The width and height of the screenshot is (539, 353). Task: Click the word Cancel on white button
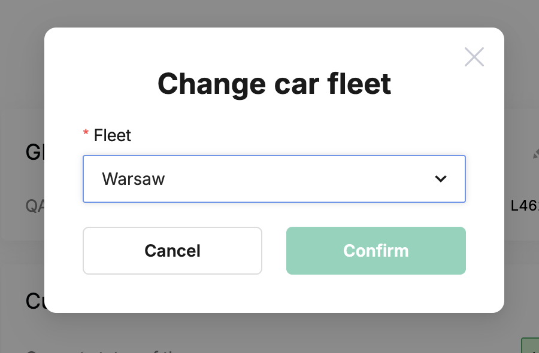[172, 251]
